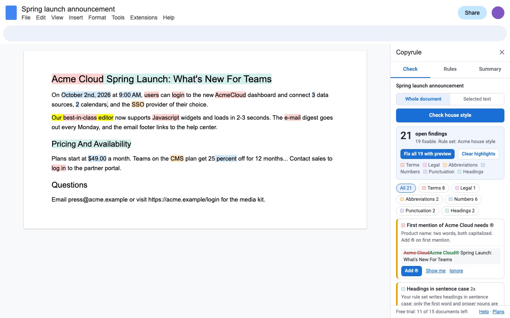Click the Ignore link

[x=456, y=271]
